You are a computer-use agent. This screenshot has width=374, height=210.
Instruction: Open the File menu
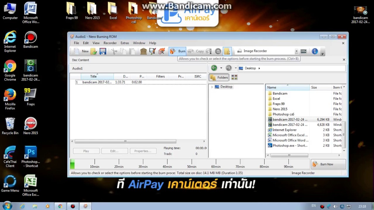pyautogui.click(x=76, y=43)
